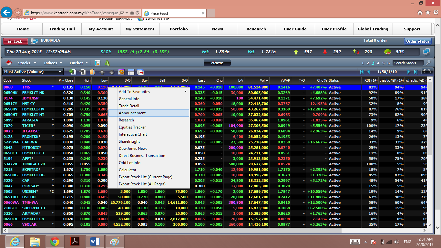Open the gear settings icon in toolbar

[x=121, y=72]
